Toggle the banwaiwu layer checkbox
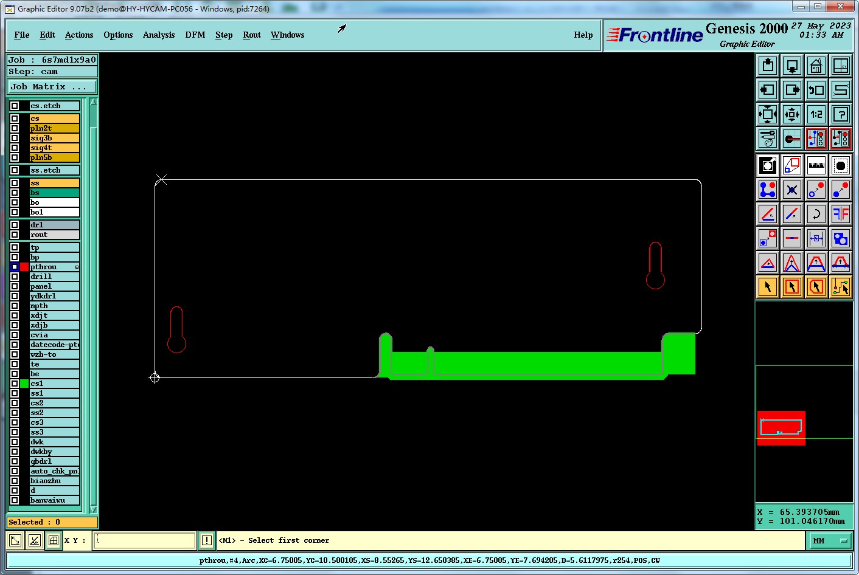This screenshot has height=575, width=859. tap(15, 500)
